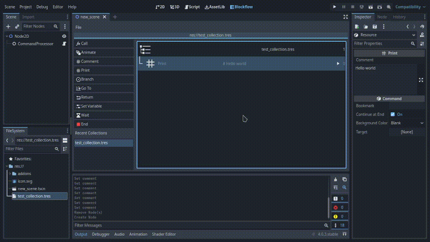Toggle distraction-free mode icon beside scene tabs
The width and height of the screenshot is (430, 242).
(x=345, y=17)
